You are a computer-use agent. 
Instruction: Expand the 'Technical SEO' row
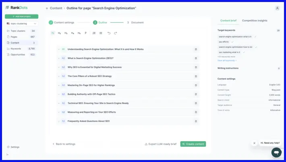click(x=59, y=103)
